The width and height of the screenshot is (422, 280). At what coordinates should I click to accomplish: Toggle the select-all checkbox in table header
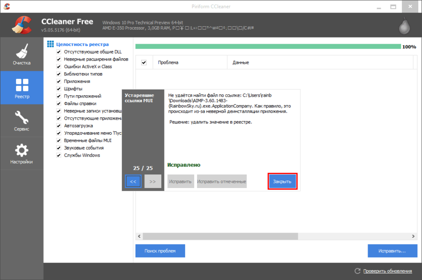144,62
